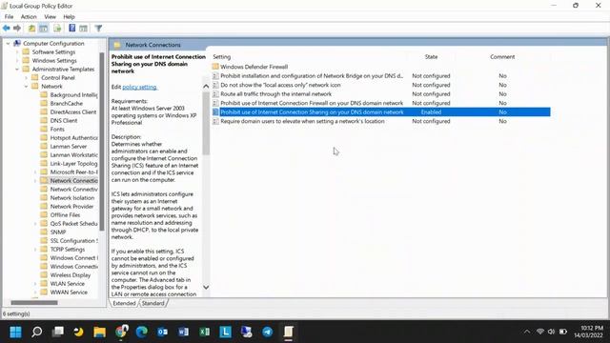
Task: Open the File menu
Action: click(x=9, y=17)
